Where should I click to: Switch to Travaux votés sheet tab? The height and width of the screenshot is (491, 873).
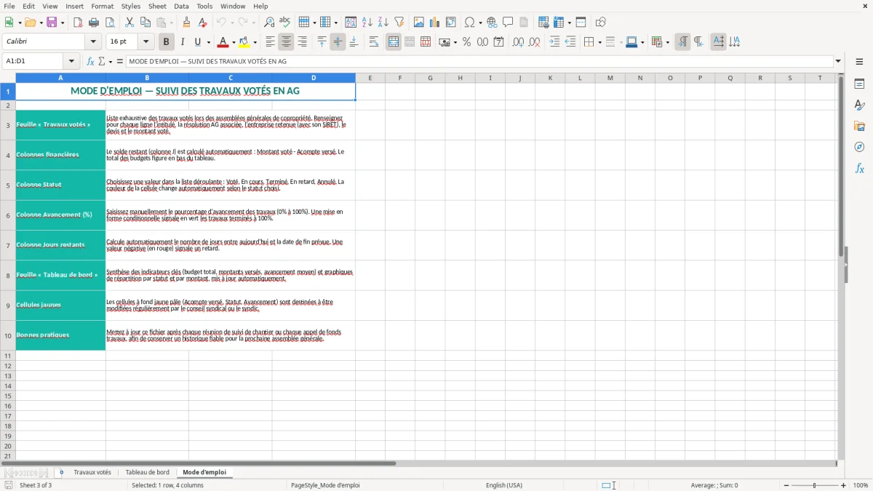click(x=92, y=472)
